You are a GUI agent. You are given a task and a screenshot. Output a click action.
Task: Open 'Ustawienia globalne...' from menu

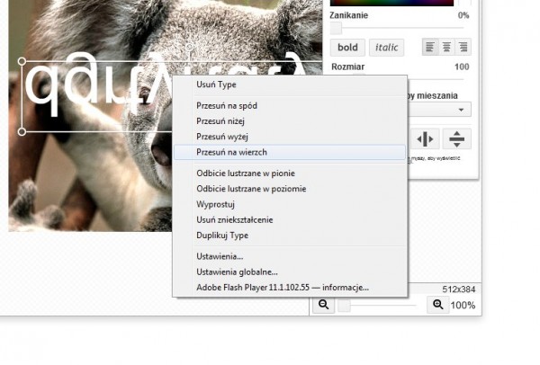click(237, 271)
